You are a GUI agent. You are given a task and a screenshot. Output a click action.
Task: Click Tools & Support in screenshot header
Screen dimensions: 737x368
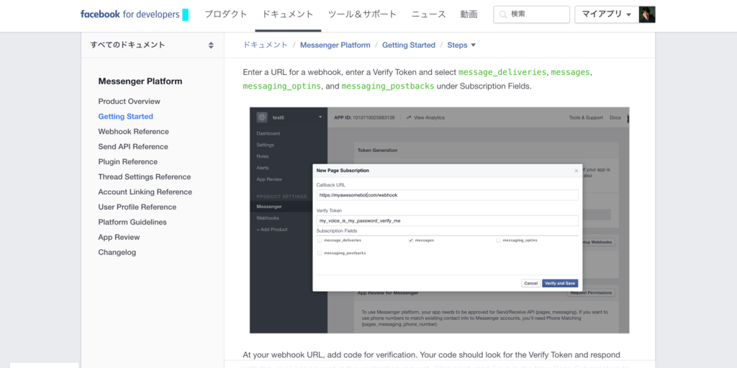[x=586, y=117]
